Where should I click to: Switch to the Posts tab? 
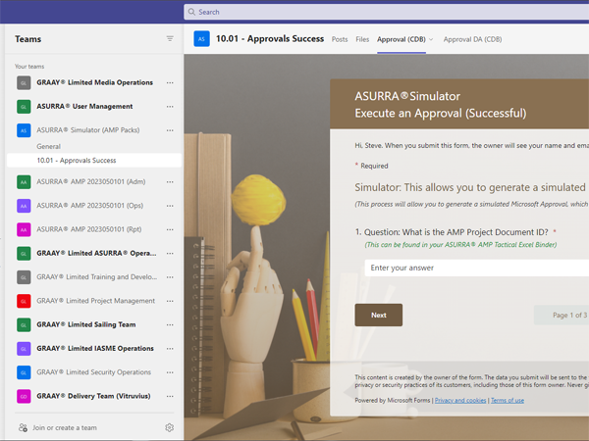pyautogui.click(x=340, y=39)
